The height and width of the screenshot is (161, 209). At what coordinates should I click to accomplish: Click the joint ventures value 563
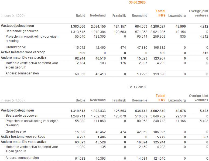point(205,137)
